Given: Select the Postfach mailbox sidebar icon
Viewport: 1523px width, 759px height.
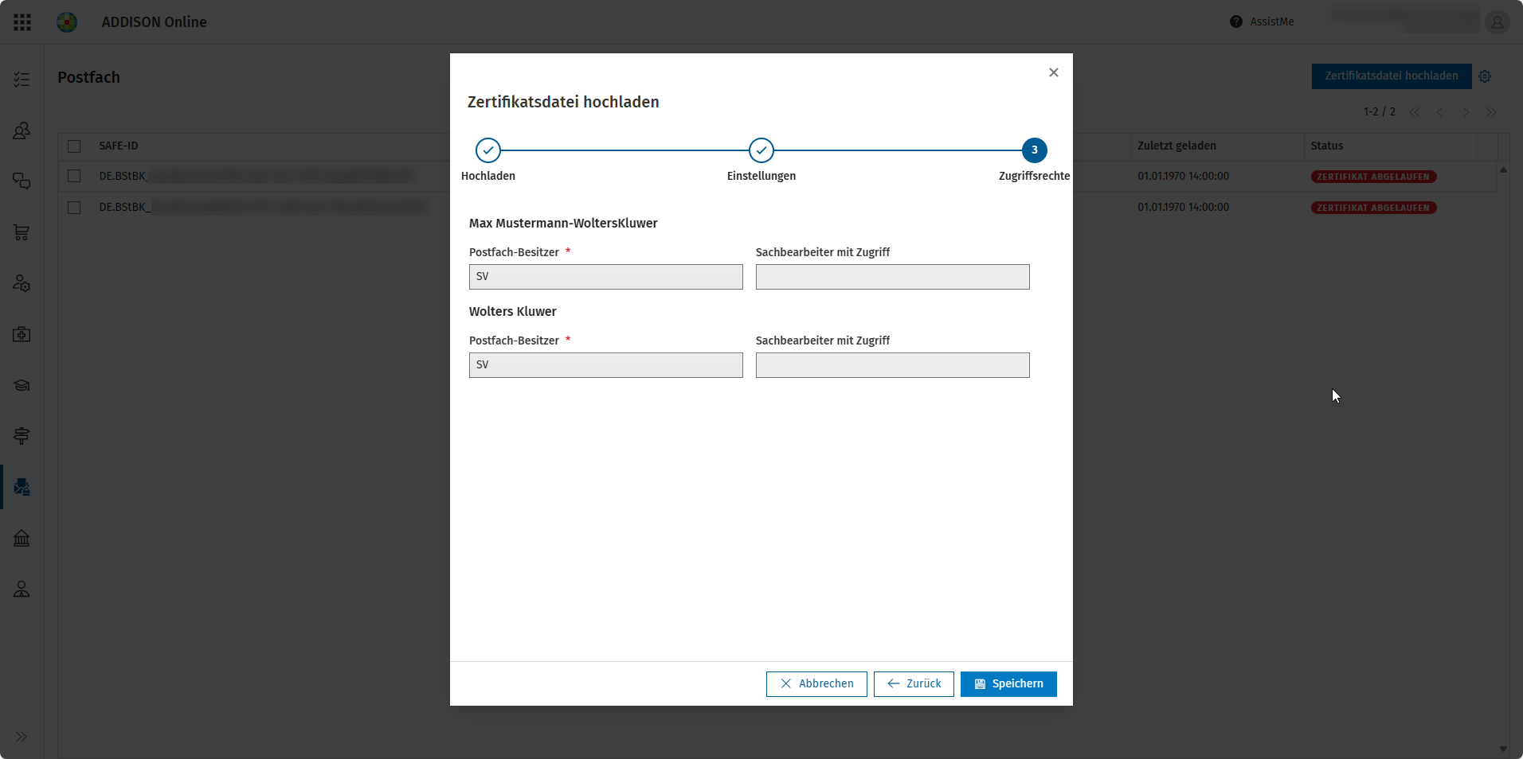Looking at the screenshot, I should point(22,487).
